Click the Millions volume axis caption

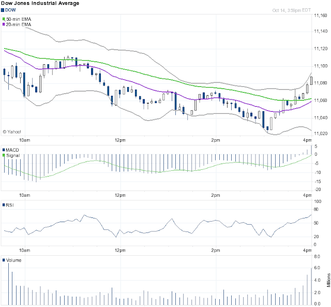coord(329,280)
